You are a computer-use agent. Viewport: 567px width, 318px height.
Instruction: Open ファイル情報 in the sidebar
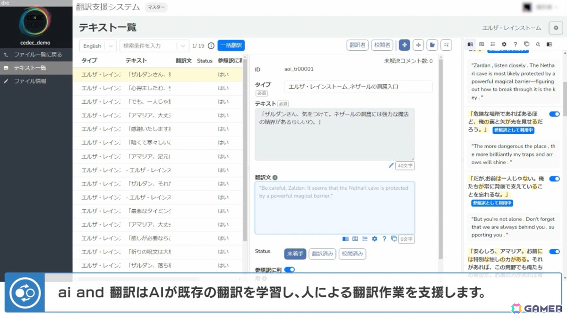tap(36, 81)
